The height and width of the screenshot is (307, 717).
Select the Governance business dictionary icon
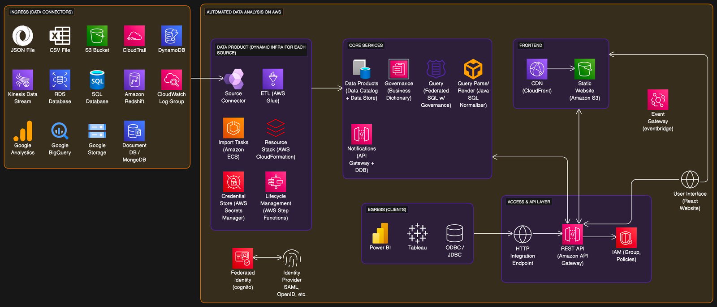(x=398, y=69)
